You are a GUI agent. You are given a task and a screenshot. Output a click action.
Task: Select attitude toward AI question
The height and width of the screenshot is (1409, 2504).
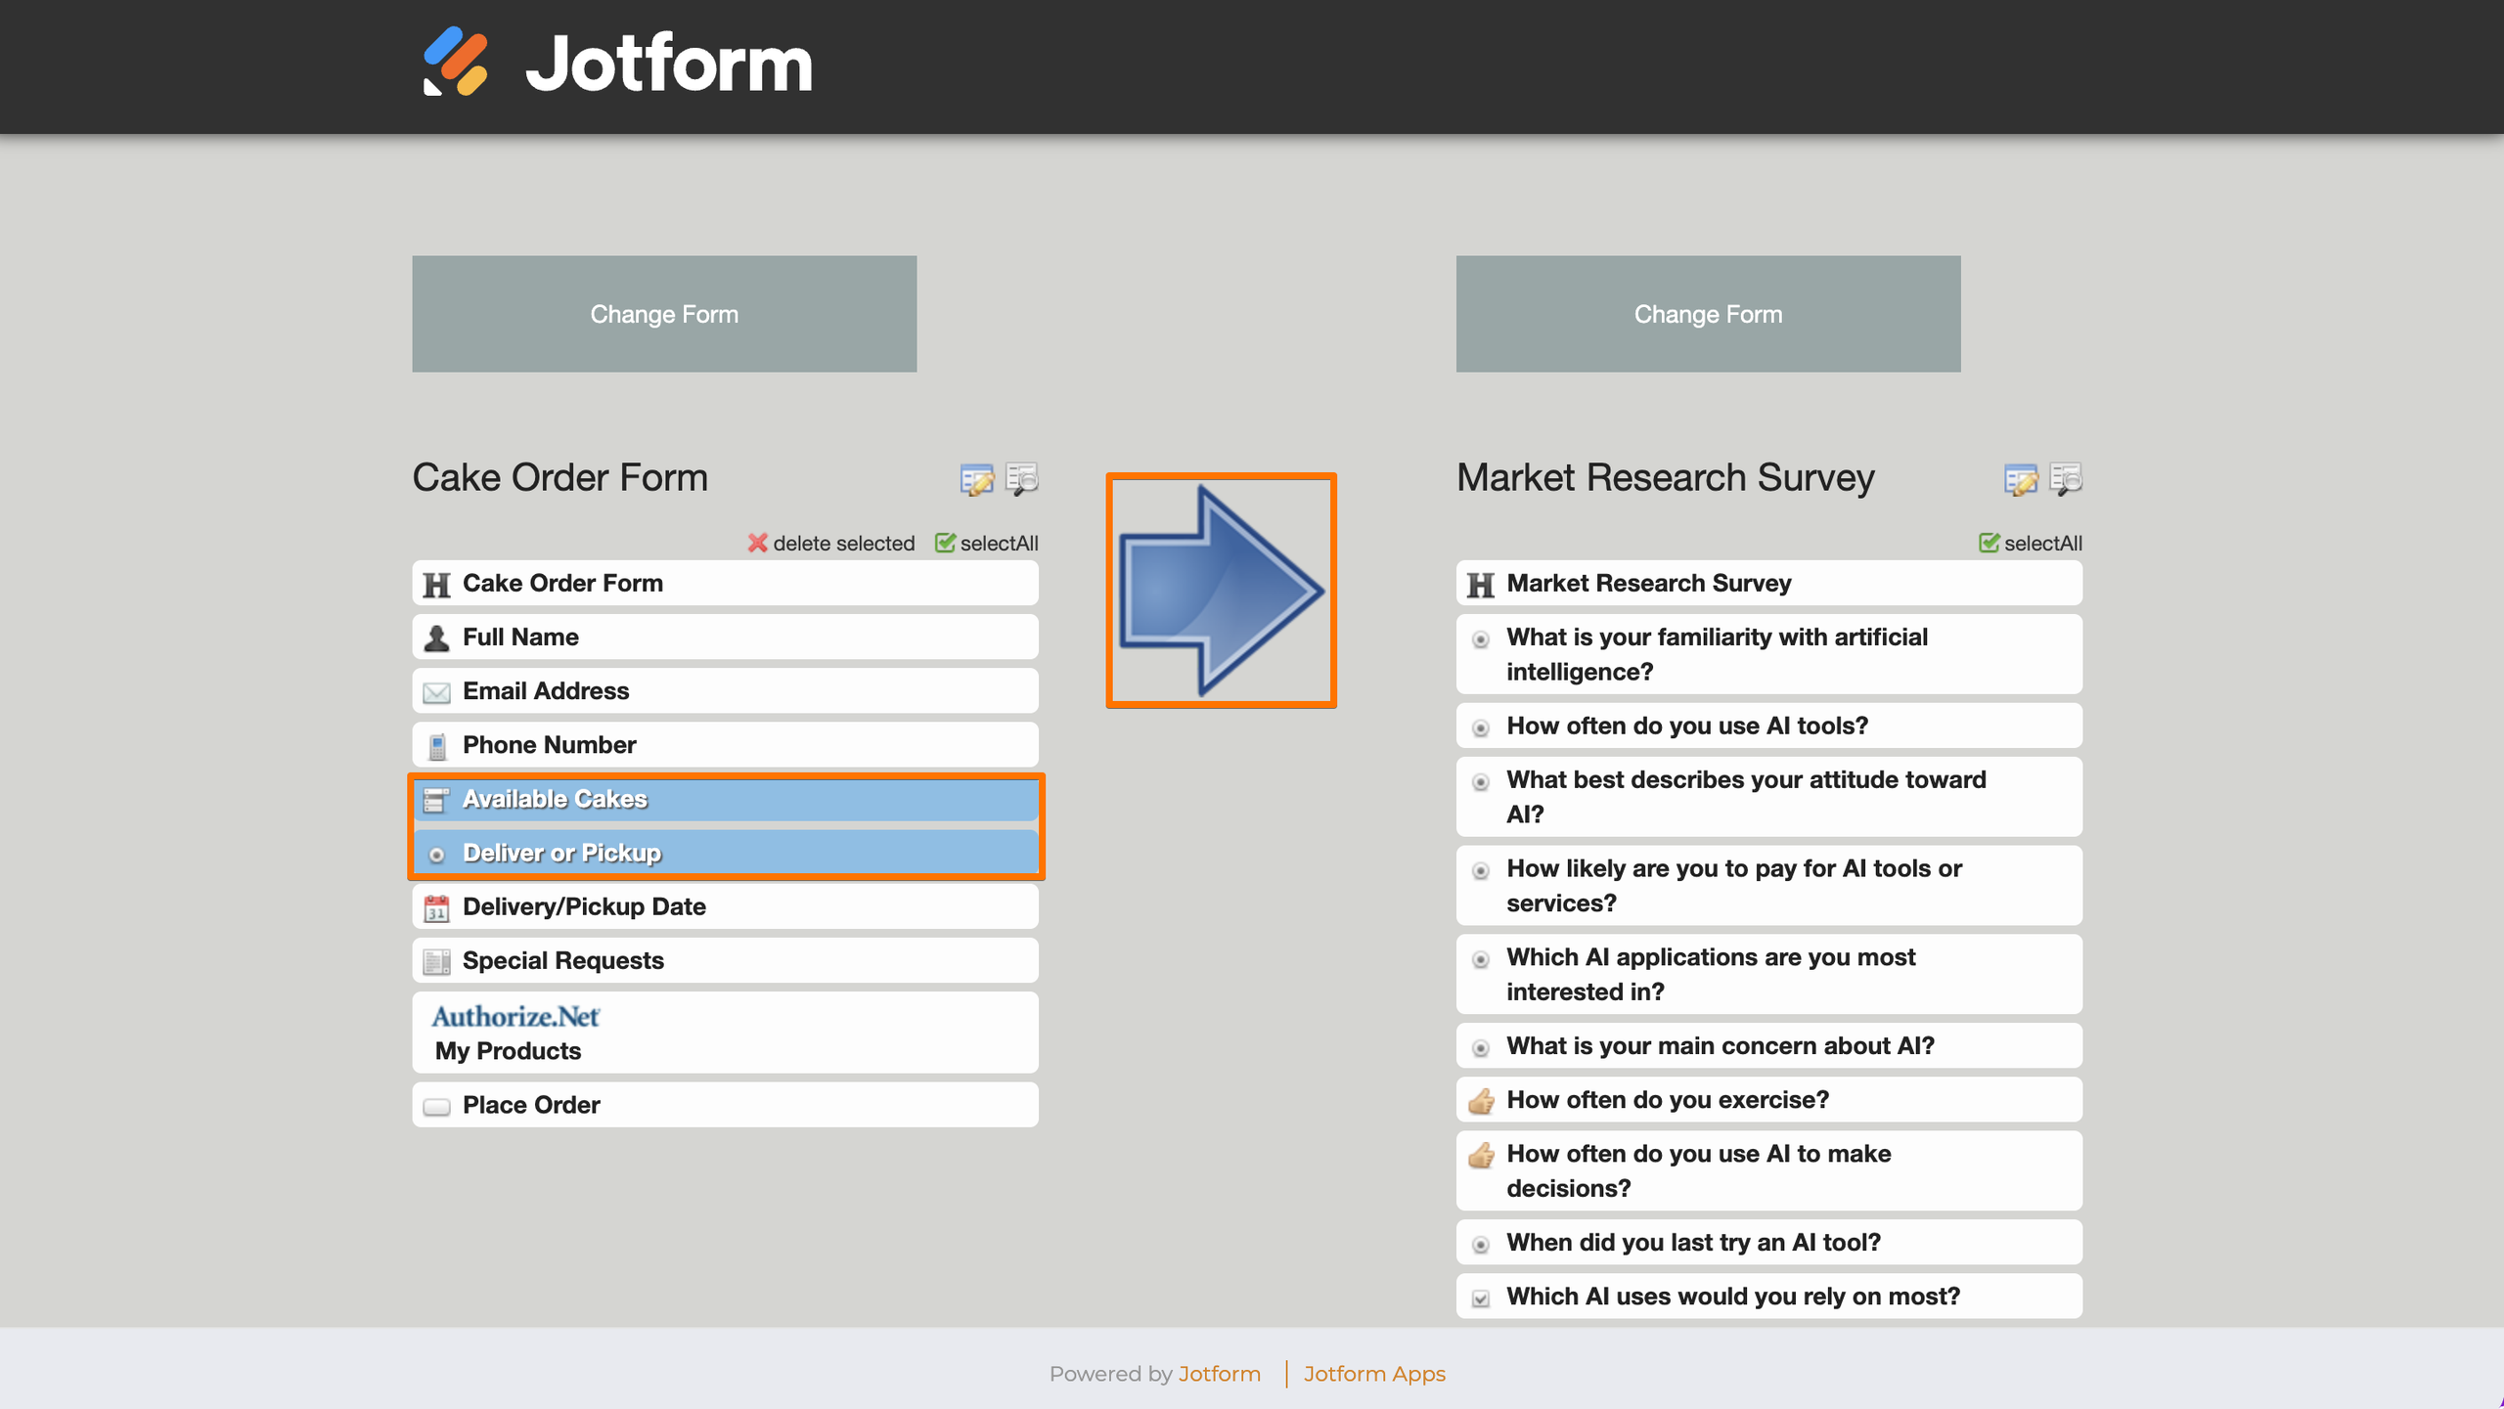pyautogui.click(x=1768, y=797)
